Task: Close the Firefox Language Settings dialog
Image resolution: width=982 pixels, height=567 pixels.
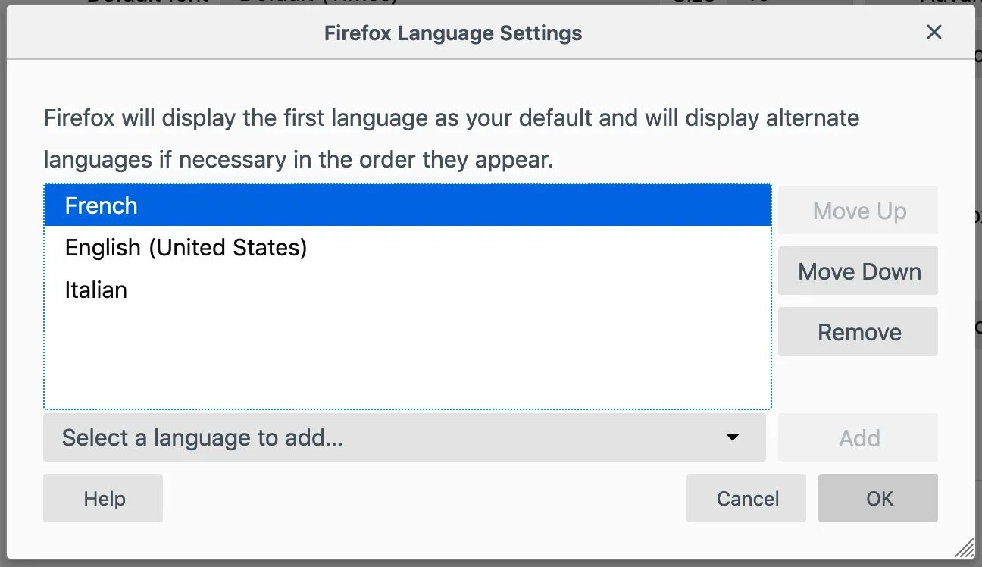Action: pos(934,32)
